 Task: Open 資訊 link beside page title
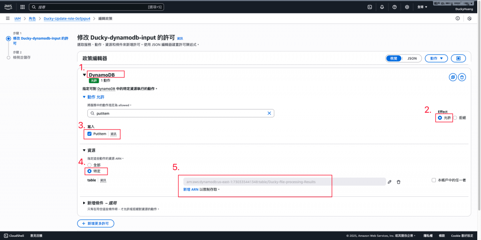[x=180, y=39]
